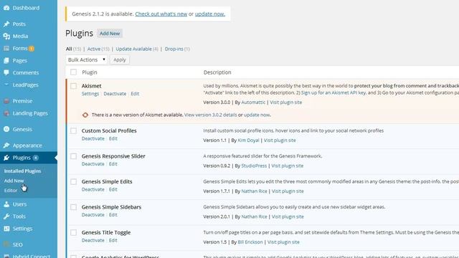Open Kim Doyal author link
Viewport: 459px width, 258px height.
tap(248, 140)
